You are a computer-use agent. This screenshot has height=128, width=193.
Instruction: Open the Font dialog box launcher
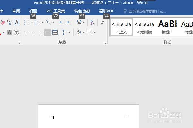pos(19,43)
